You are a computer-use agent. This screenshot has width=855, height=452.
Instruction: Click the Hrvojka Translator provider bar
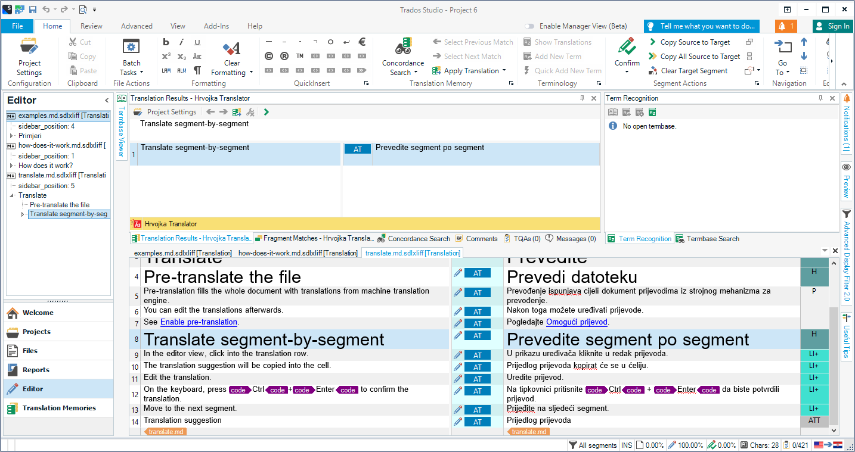coord(365,224)
